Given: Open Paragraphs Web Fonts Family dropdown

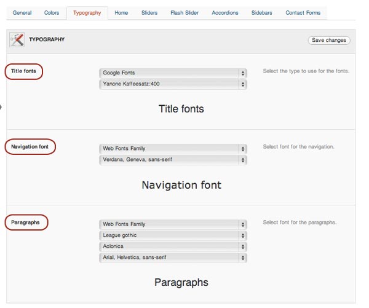Looking at the screenshot, I should pyautogui.click(x=173, y=224).
